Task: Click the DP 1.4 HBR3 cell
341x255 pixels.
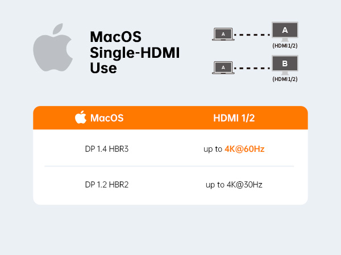Action: coord(107,150)
